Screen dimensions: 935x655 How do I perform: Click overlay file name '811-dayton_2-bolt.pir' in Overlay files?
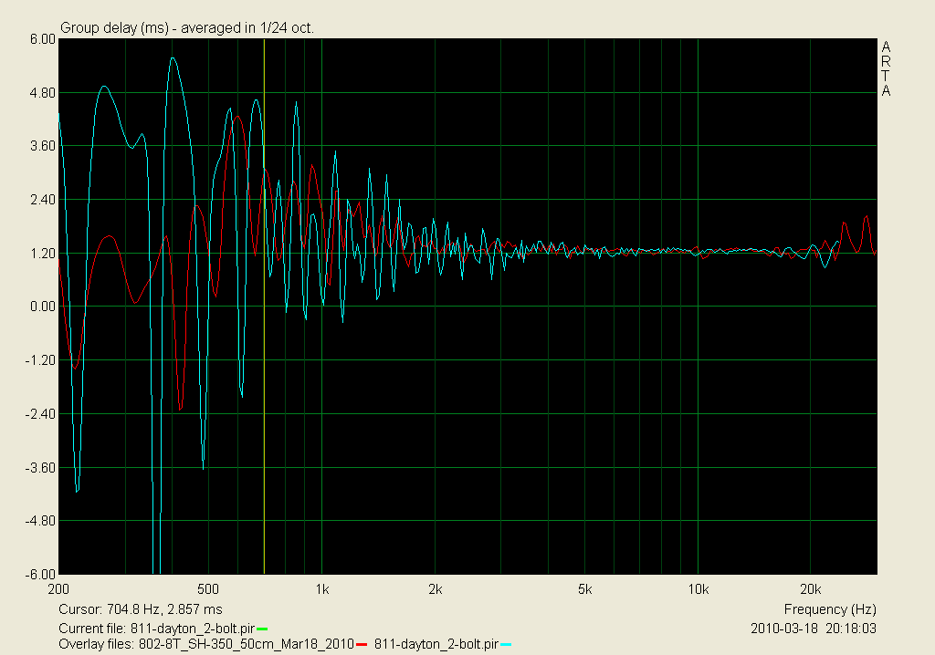coord(436,644)
